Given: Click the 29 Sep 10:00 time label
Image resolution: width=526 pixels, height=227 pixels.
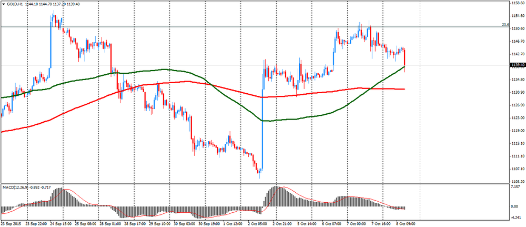Looking at the screenshot, I should point(160,223).
